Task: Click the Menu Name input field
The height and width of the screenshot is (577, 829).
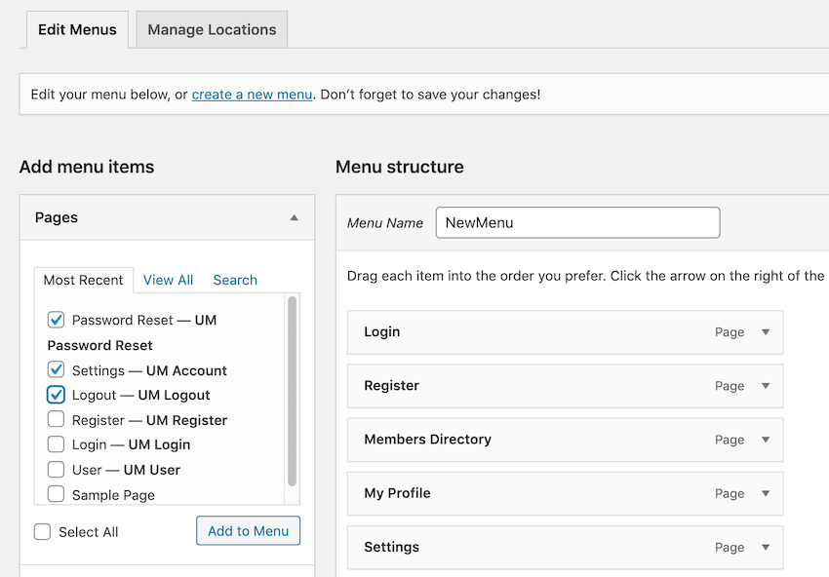Action: 577,222
